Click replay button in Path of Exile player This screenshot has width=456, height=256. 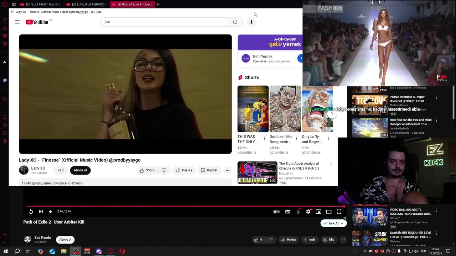pos(31,212)
